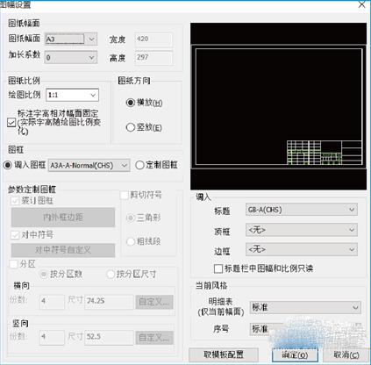Click the 竖向 份数 field
This screenshot has width=371, height=365.
pos(52,337)
